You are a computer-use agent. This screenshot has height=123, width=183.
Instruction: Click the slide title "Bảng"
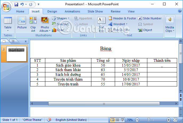(x=106, y=49)
